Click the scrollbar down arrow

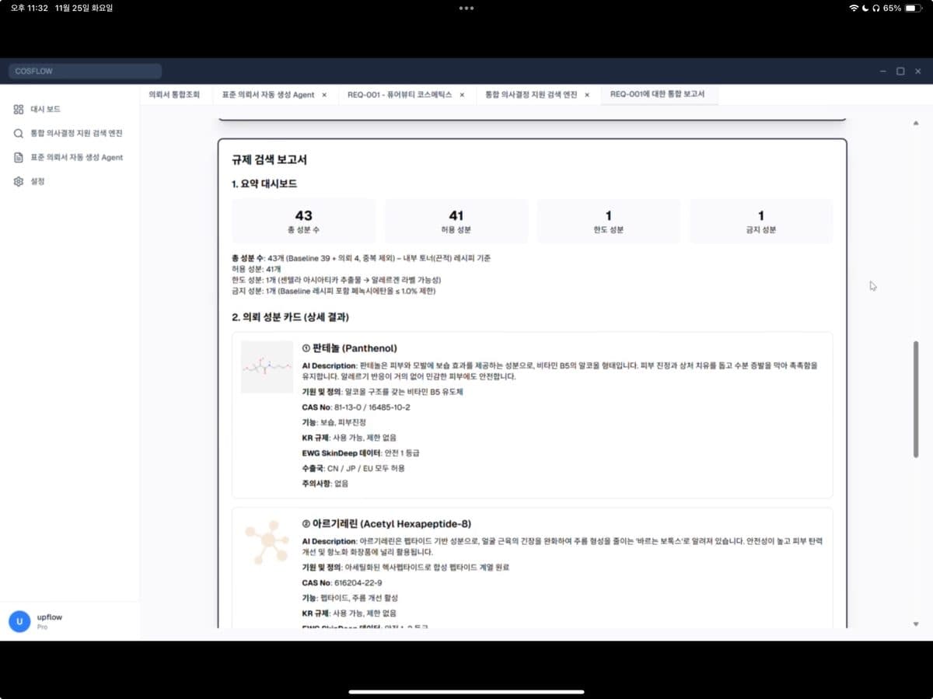(x=915, y=624)
